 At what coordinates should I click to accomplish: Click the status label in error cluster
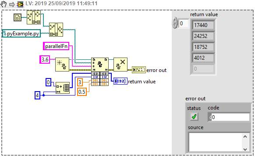click(194, 108)
